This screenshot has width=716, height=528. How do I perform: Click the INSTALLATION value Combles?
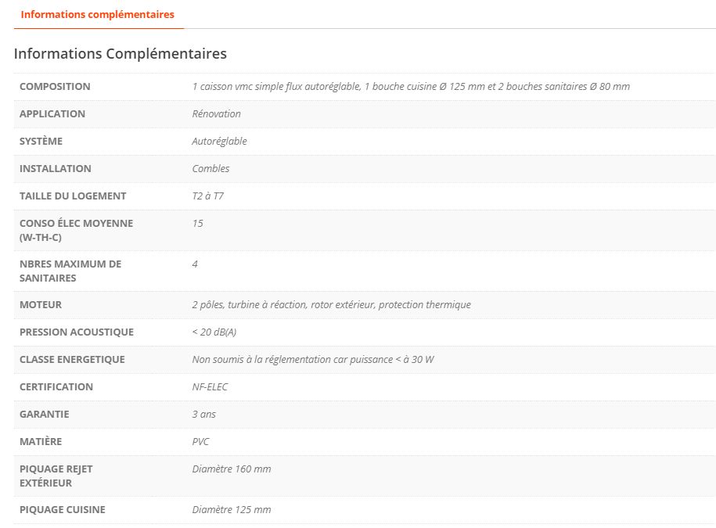(210, 169)
